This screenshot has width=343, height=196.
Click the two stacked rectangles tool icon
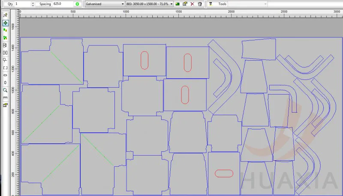pos(5,45)
